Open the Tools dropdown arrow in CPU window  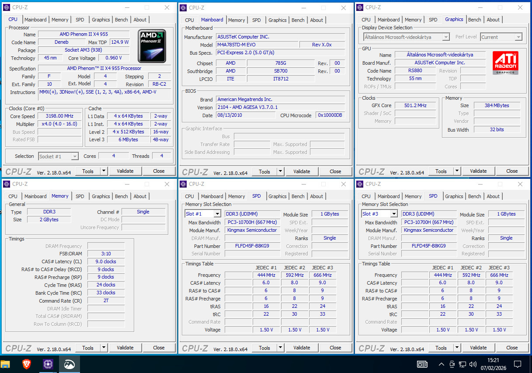[x=104, y=171]
